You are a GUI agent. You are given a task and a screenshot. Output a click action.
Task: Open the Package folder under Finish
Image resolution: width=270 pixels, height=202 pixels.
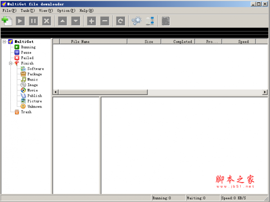35,74
